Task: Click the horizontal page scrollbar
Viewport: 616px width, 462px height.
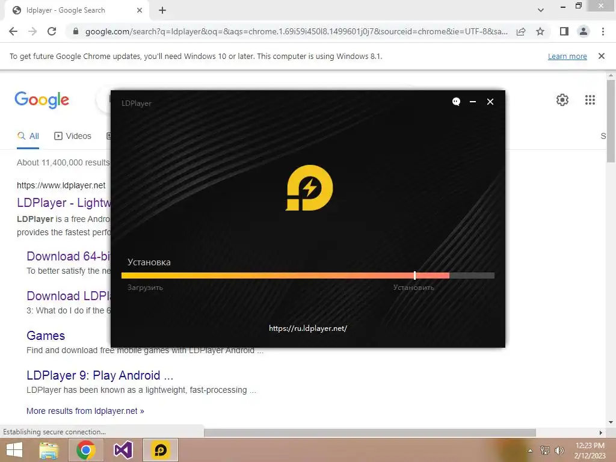Action: 370,433
